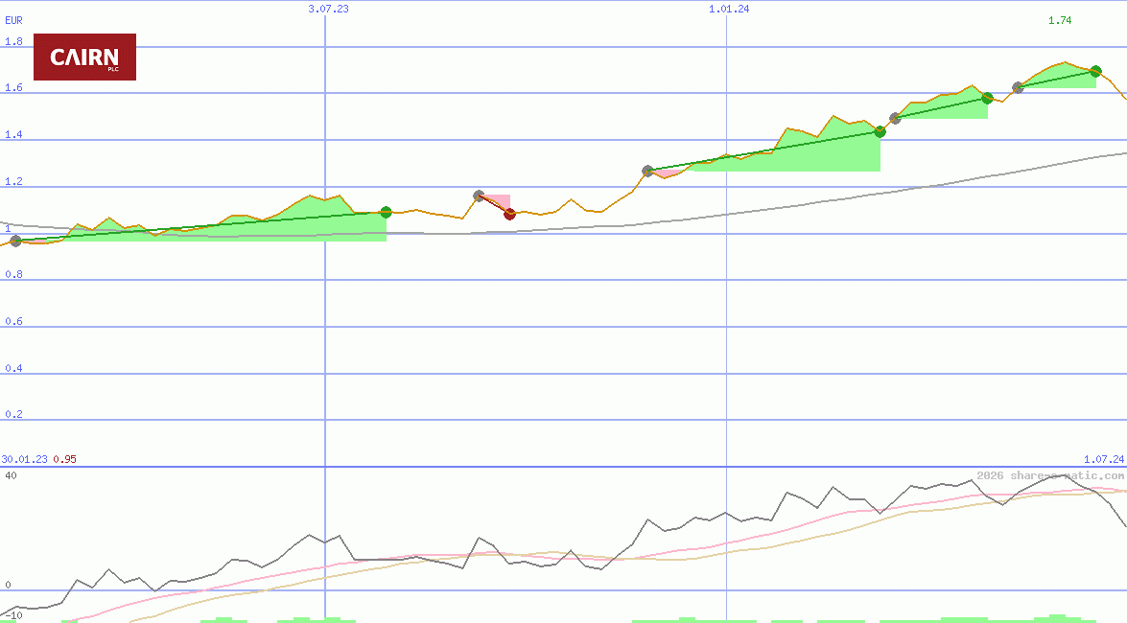Viewport: 1127px width, 623px height.
Task: Toggle the largest green highlighted trend zone
Action: (787, 153)
